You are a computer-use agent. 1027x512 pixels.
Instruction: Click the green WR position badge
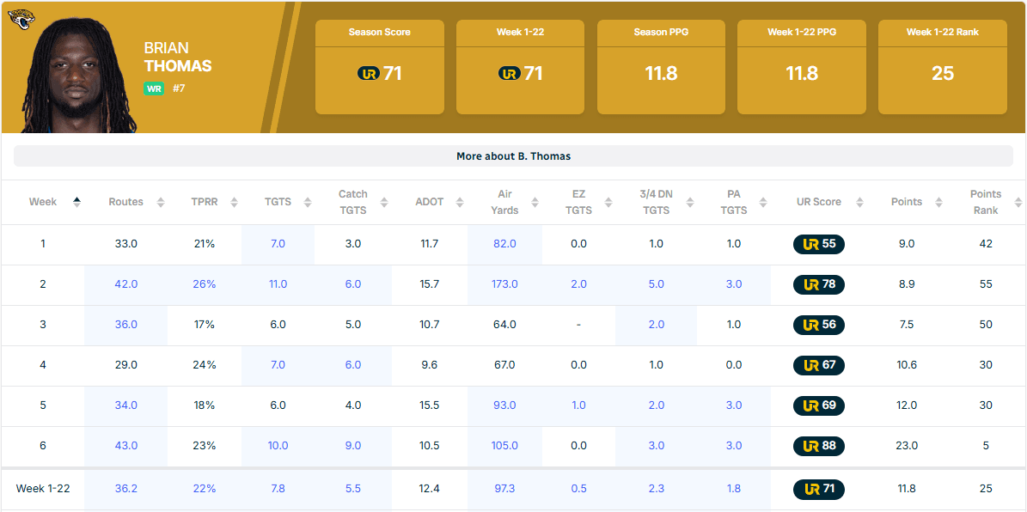click(x=154, y=88)
